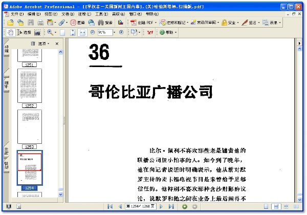This screenshot has height=215, width=307.
Task: Switch to Single Page layout
Action: (x=266, y=206)
